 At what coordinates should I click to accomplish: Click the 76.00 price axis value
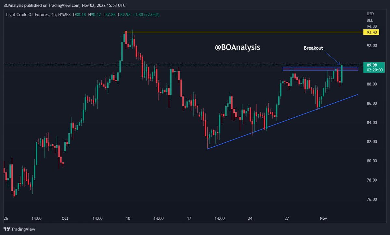point(371,199)
